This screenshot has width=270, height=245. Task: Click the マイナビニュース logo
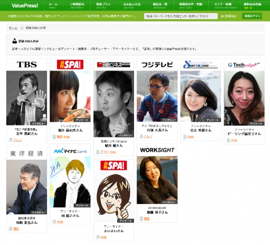[70, 151]
